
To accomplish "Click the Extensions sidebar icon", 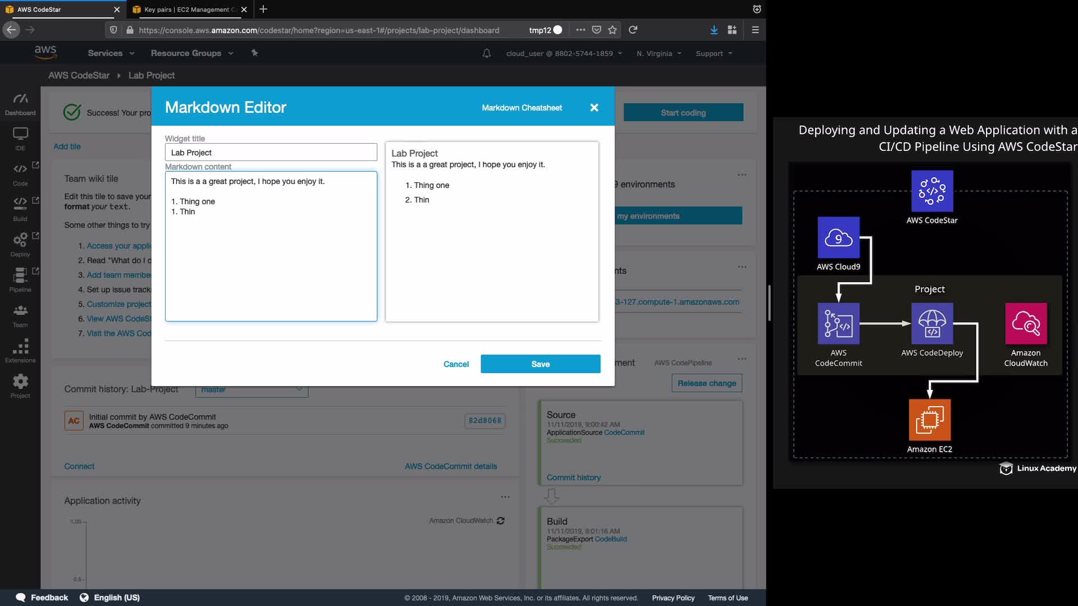I will coord(20,350).
